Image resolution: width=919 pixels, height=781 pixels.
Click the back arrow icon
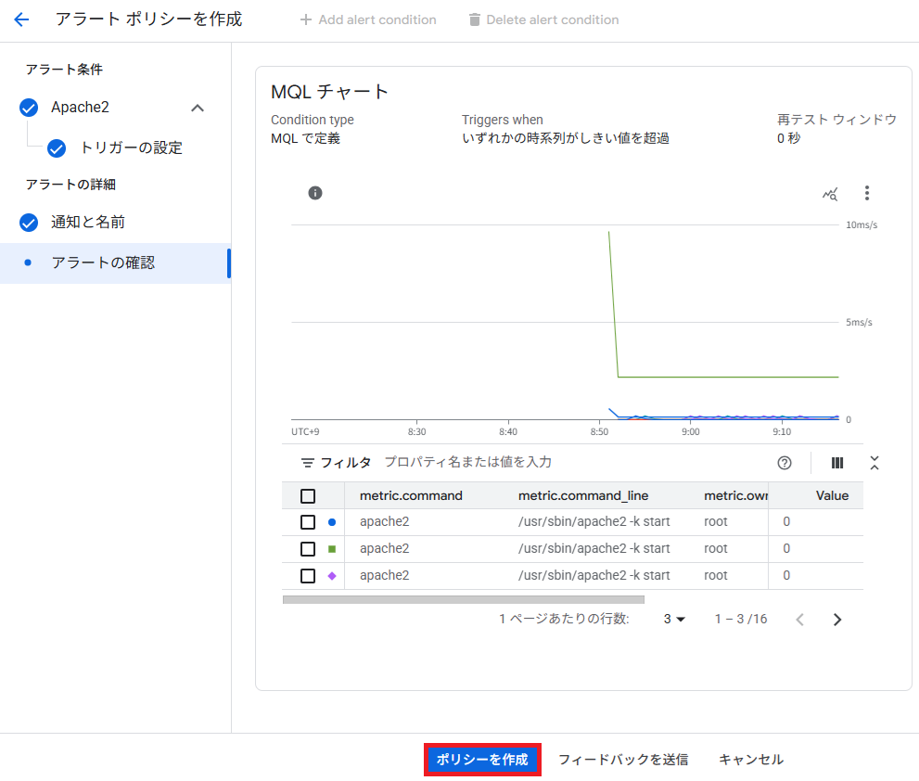pyautogui.click(x=21, y=19)
